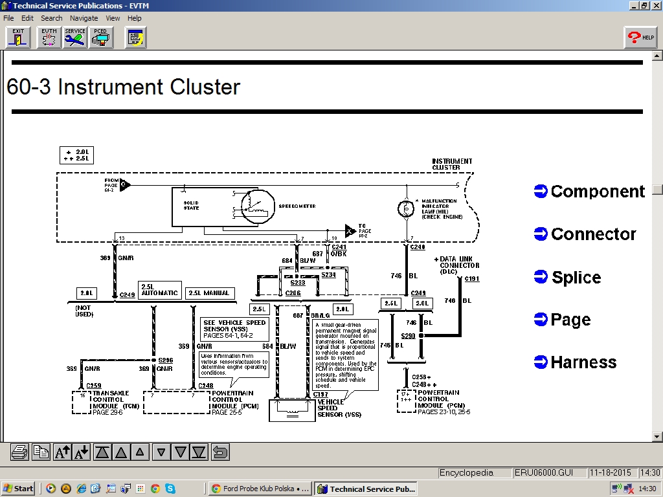Click connector label C249 on GN/R wire
Viewport: 663px width, 497px height.
click(128, 295)
